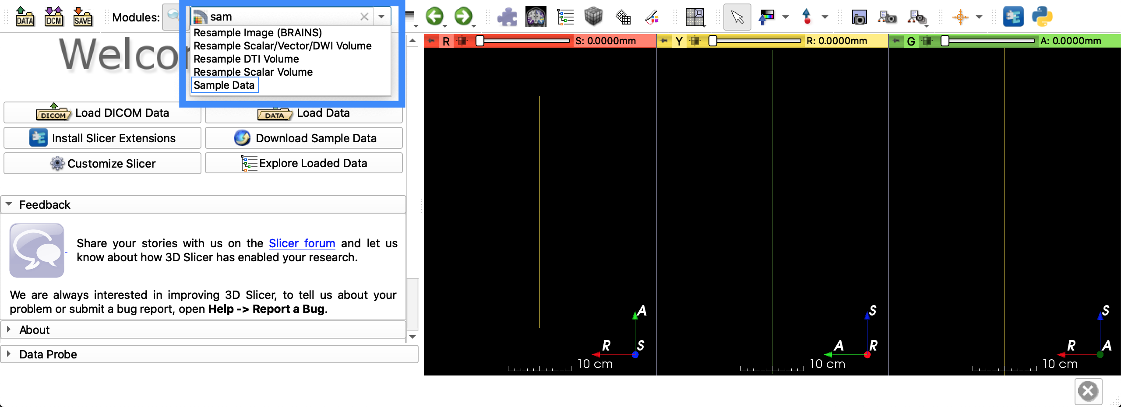The height and width of the screenshot is (407, 1121).
Task: Click the SAVE scene toolbar icon
Action: 83,17
